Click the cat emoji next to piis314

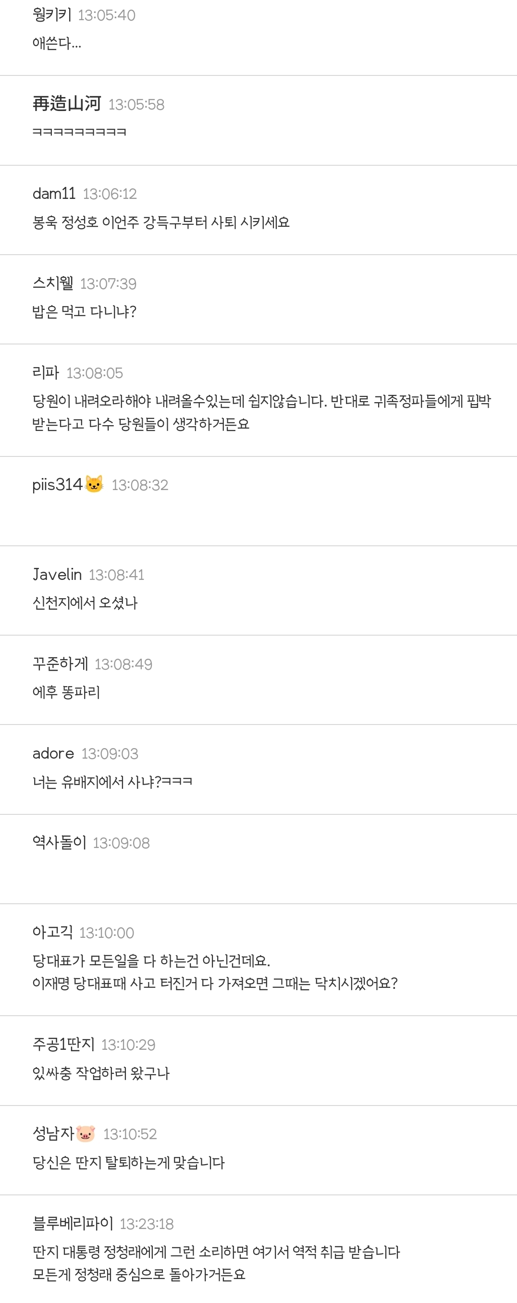point(94,484)
